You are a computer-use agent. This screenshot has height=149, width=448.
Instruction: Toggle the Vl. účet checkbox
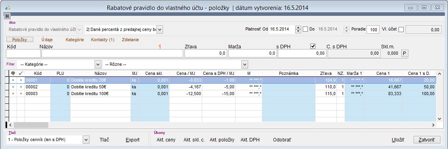401,29
